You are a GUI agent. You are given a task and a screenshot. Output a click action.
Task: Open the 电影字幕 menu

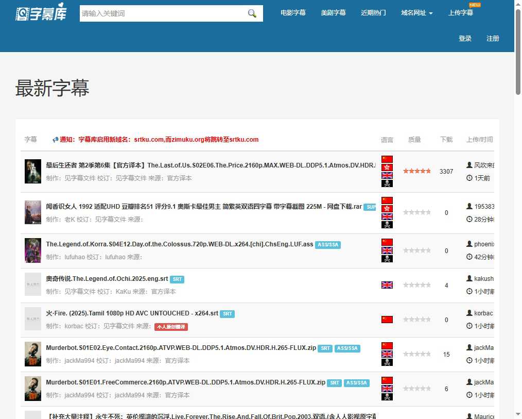click(x=293, y=13)
